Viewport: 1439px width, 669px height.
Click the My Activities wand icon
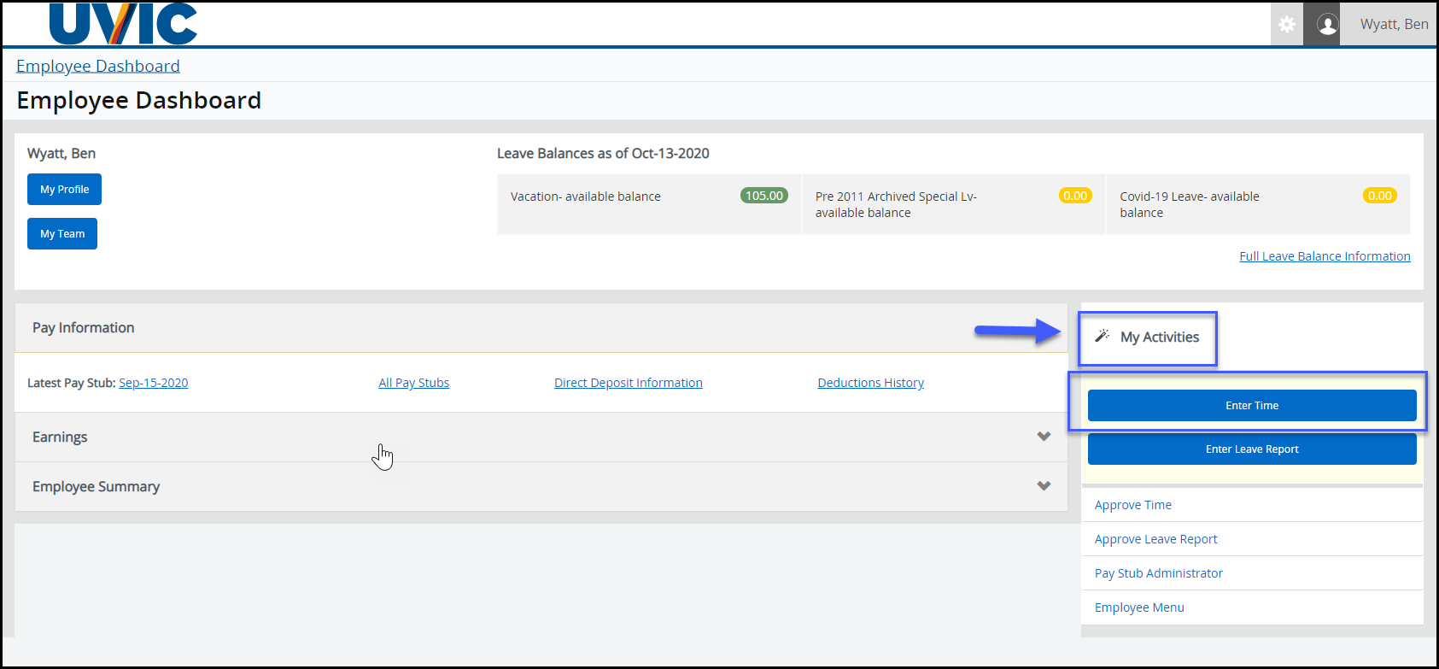[x=1103, y=337]
